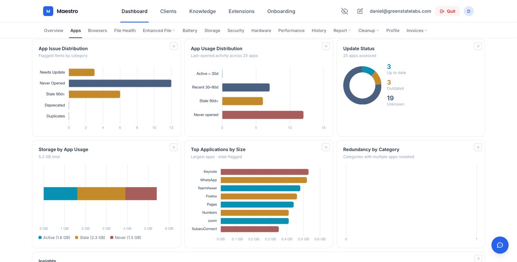Image resolution: width=517 pixels, height=262 pixels.
Task: Open the History sub-tab
Action: (319, 31)
